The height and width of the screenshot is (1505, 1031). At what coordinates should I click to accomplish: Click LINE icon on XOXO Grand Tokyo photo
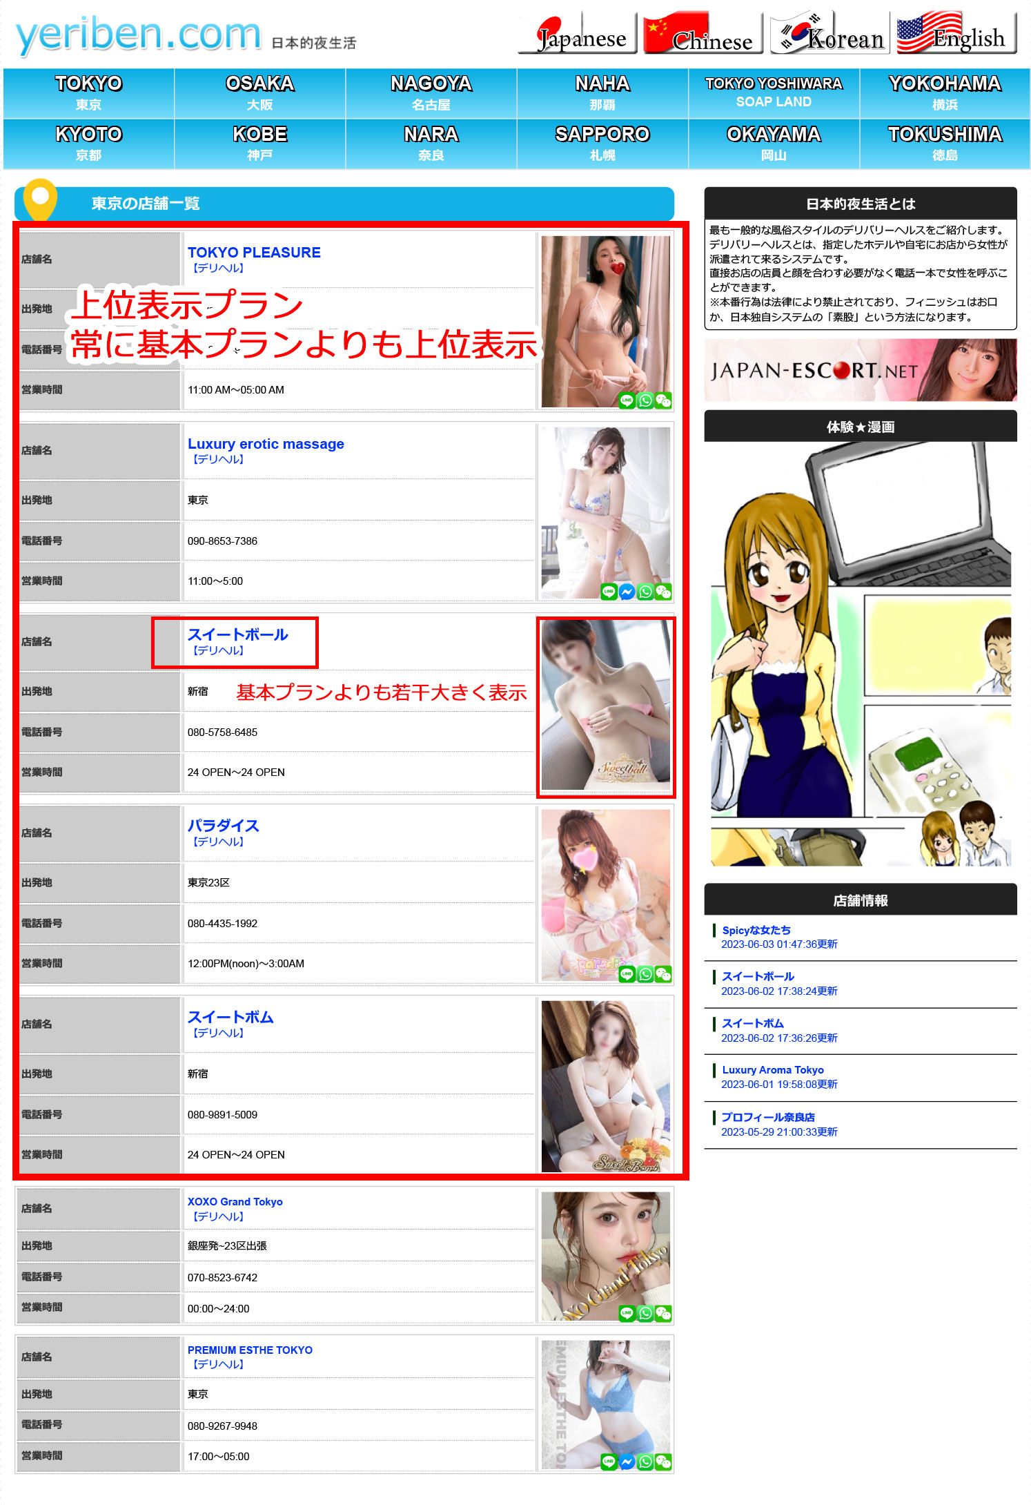tap(627, 1313)
